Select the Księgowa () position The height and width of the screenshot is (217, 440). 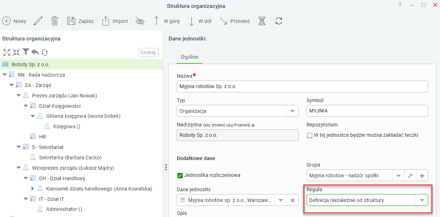click(67, 126)
